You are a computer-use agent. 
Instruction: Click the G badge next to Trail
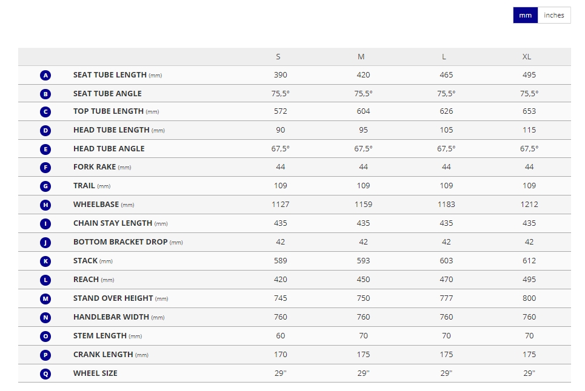coord(45,186)
